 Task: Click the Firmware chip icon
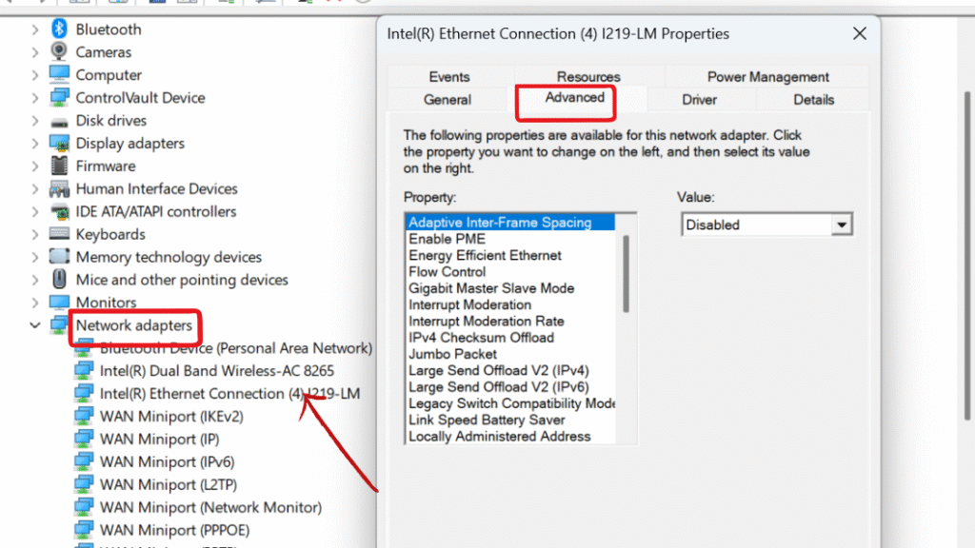59,166
